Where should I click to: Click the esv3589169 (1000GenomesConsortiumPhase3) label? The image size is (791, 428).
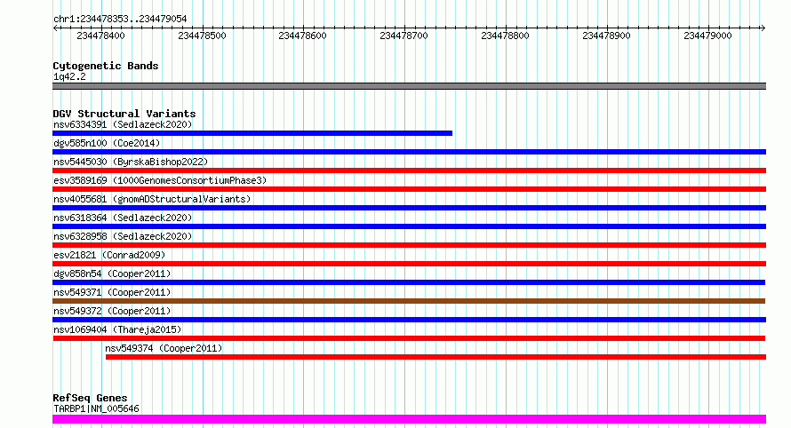pyautogui.click(x=160, y=180)
